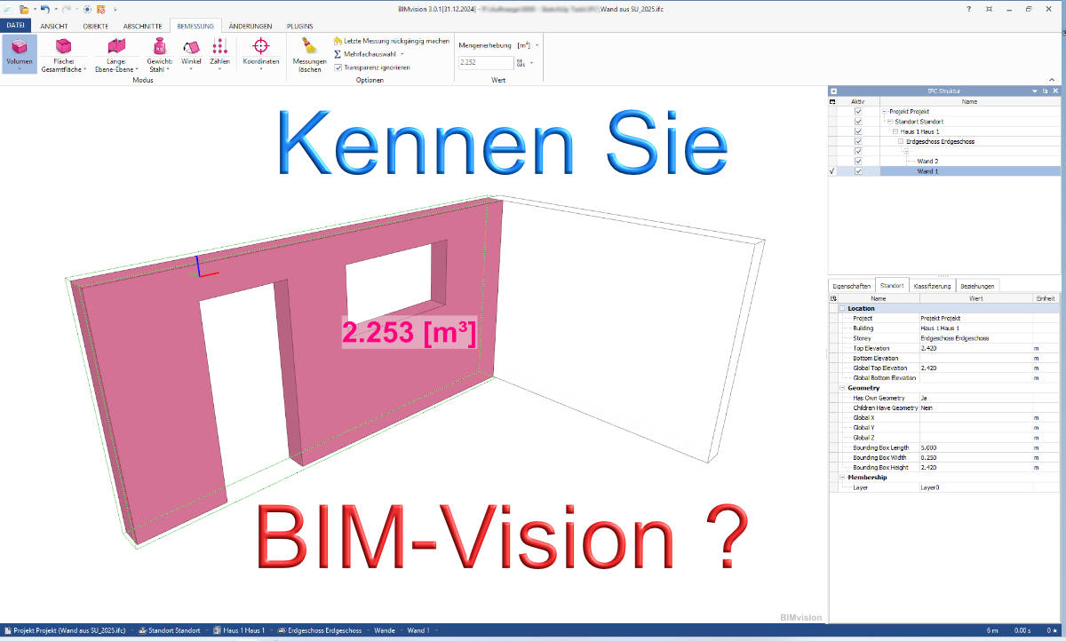This screenshot has width=1066, height=641.
Task: Toggle Aktiv checkbox for Standort Standort
Action: tap(858, 122)
